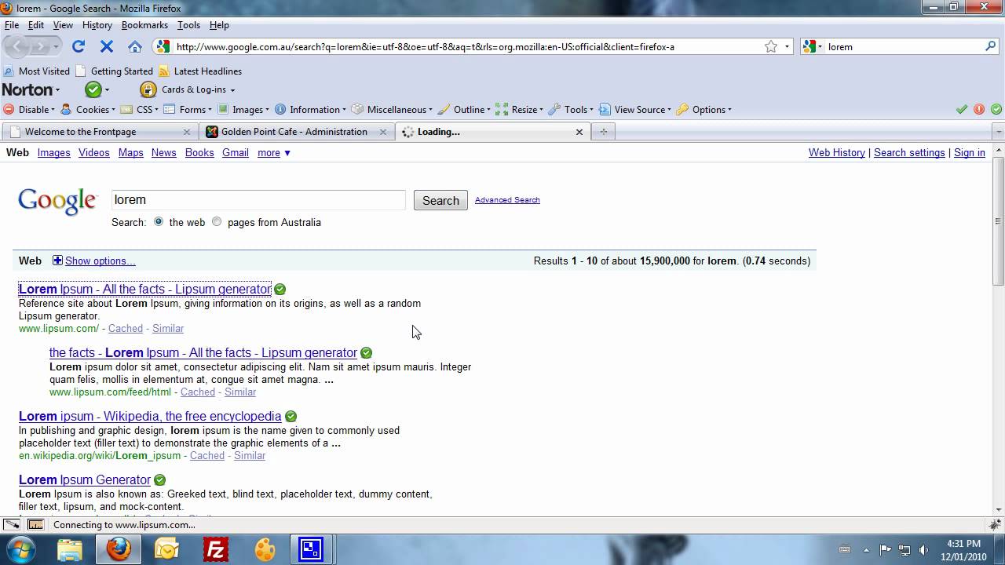This screenshot has width=1005, height=565.
Task: Open Windows Explorer from taskbar
Action: point(70,549)
